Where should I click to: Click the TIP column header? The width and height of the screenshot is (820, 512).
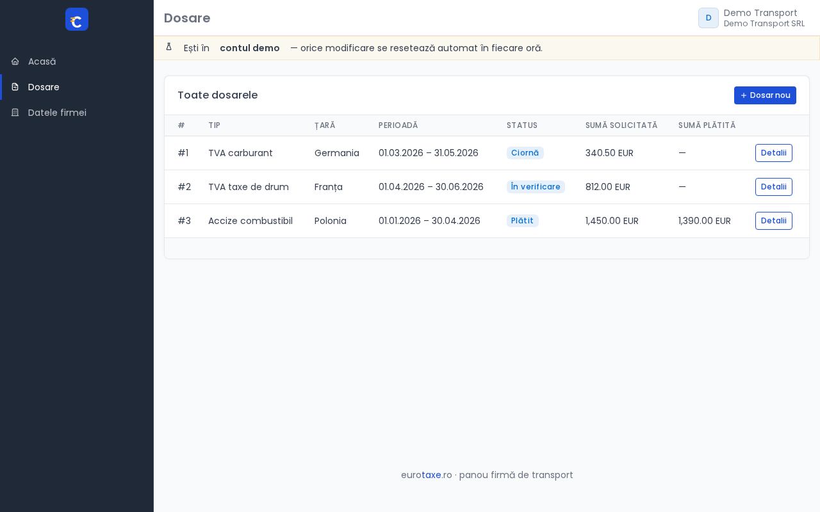point(214,125)
